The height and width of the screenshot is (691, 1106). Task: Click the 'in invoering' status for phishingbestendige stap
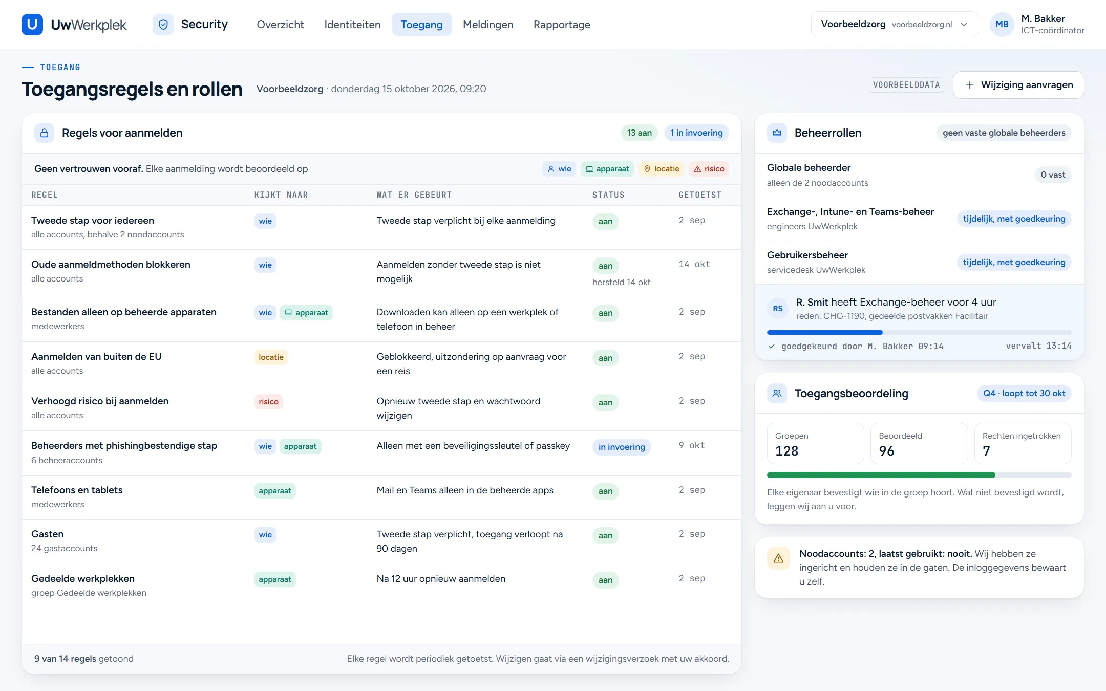coord(622,447)
